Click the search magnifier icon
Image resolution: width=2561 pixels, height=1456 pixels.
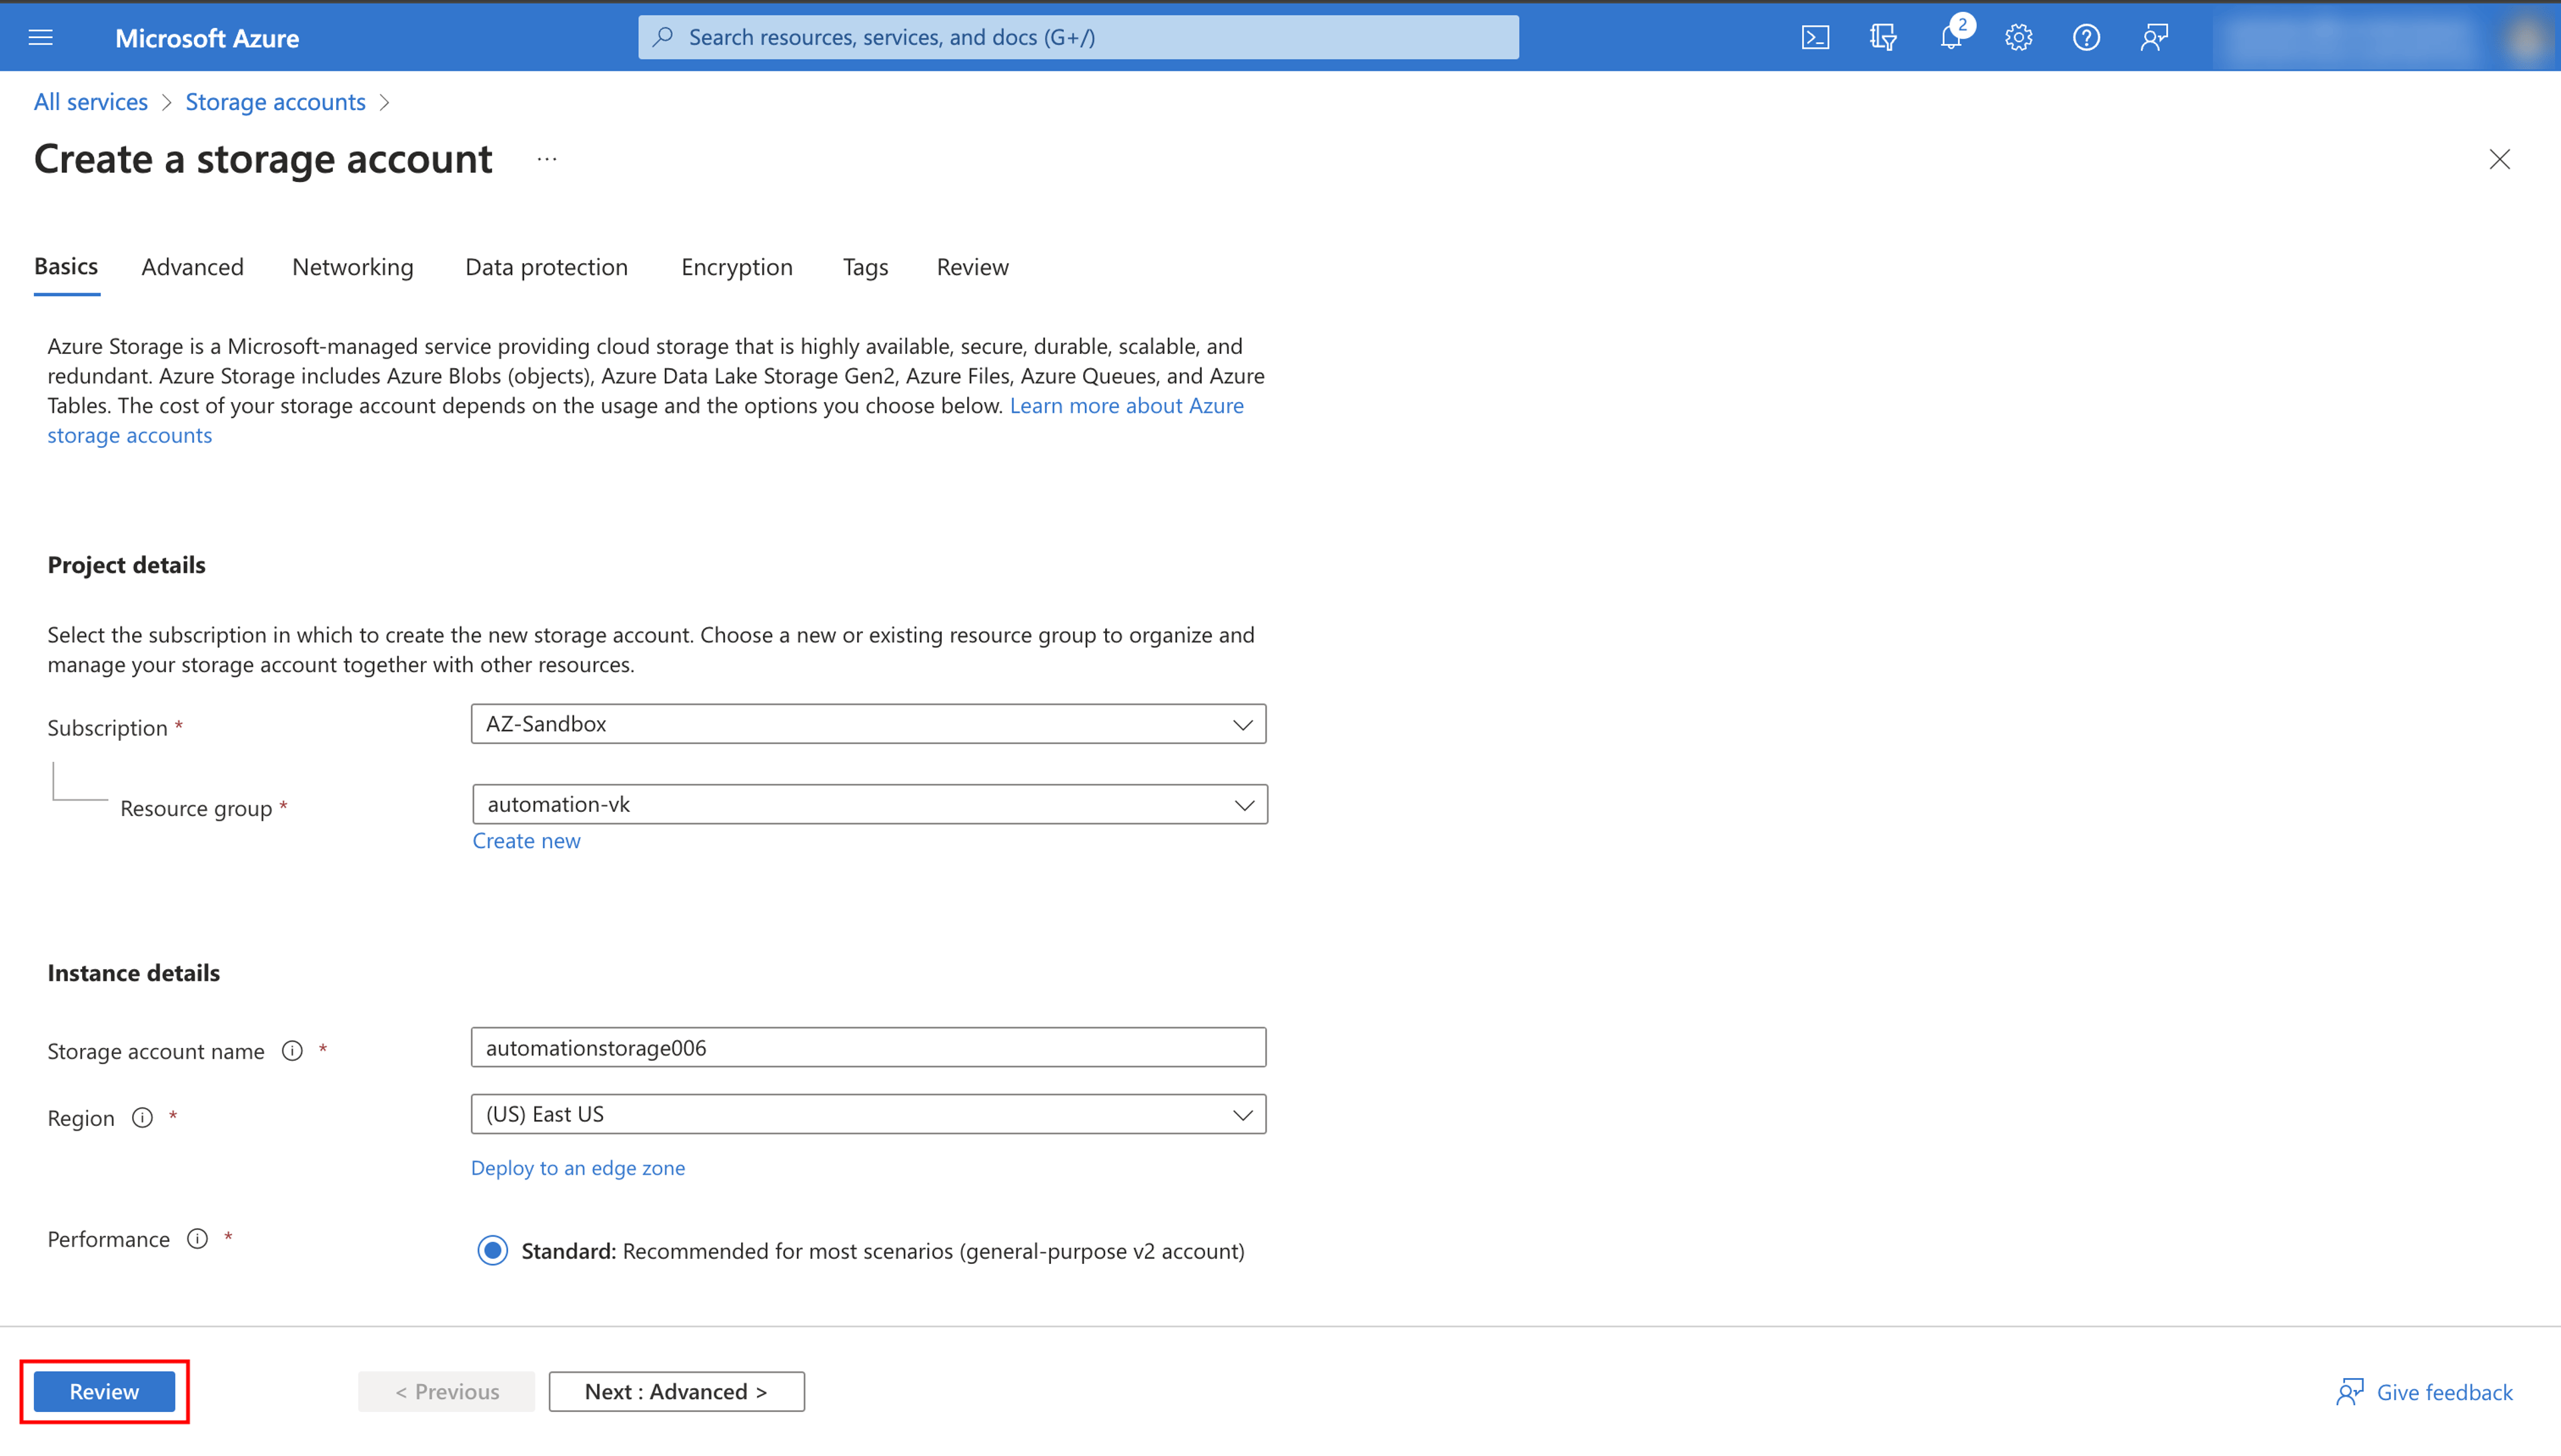[663, 37]
